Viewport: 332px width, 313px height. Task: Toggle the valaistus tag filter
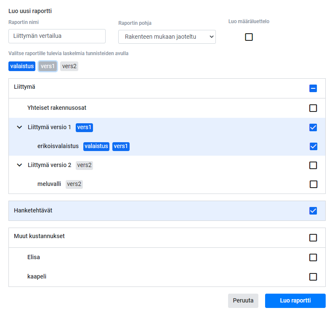[22, 66]
